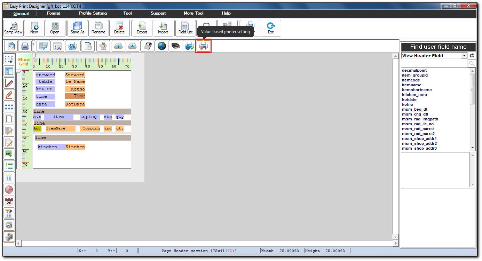Select the time label on the canvas
The height and width of the screenshot is (261, 482).
click(x=46, y=96)
